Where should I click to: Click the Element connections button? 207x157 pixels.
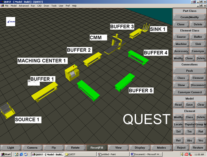[x=198, y=78]
